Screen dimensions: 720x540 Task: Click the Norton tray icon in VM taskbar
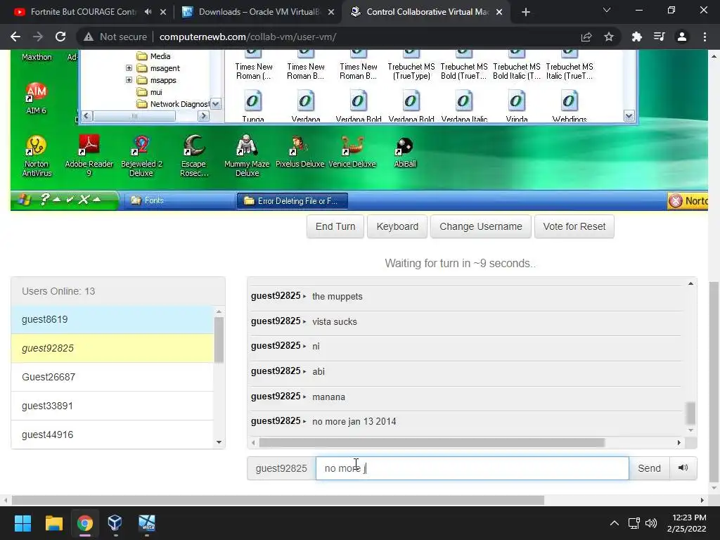[x=688, y=200]
